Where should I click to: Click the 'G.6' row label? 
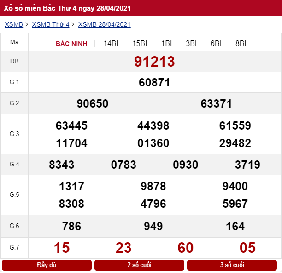(14, 226)
